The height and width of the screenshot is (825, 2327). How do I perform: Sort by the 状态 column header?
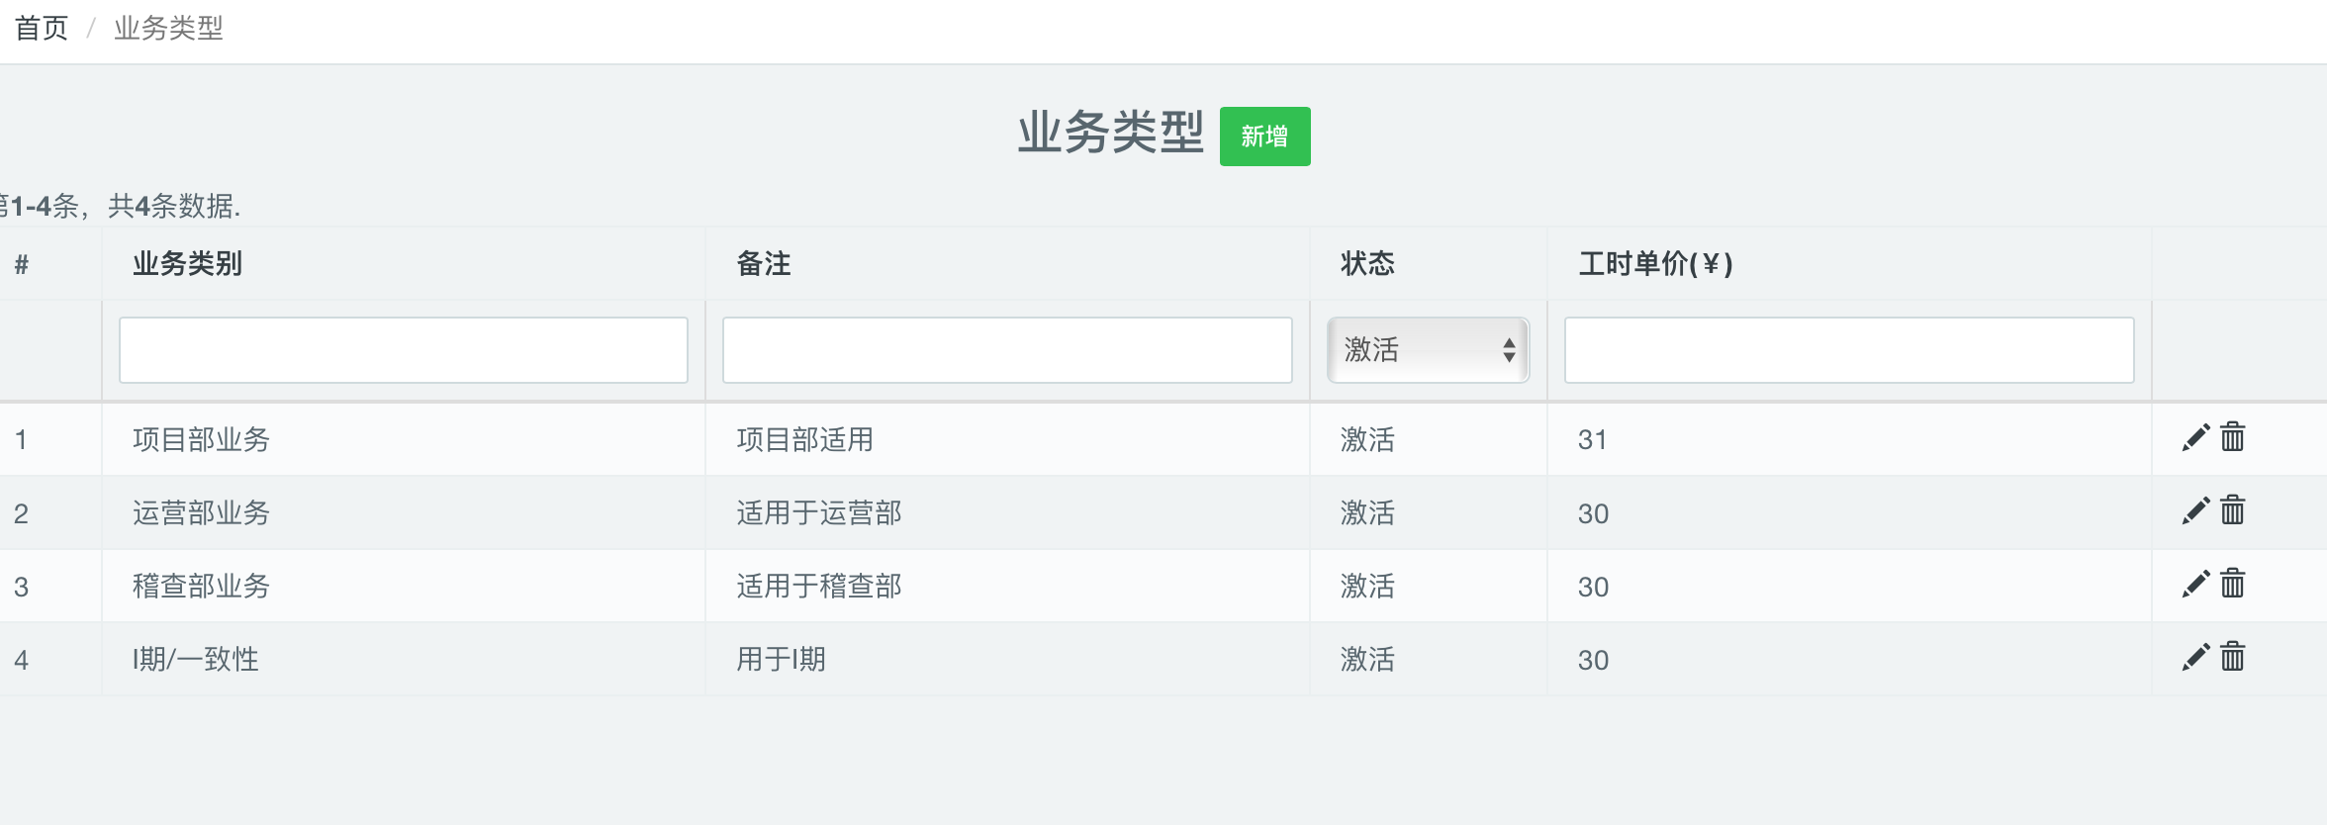tap(1367, 263)
